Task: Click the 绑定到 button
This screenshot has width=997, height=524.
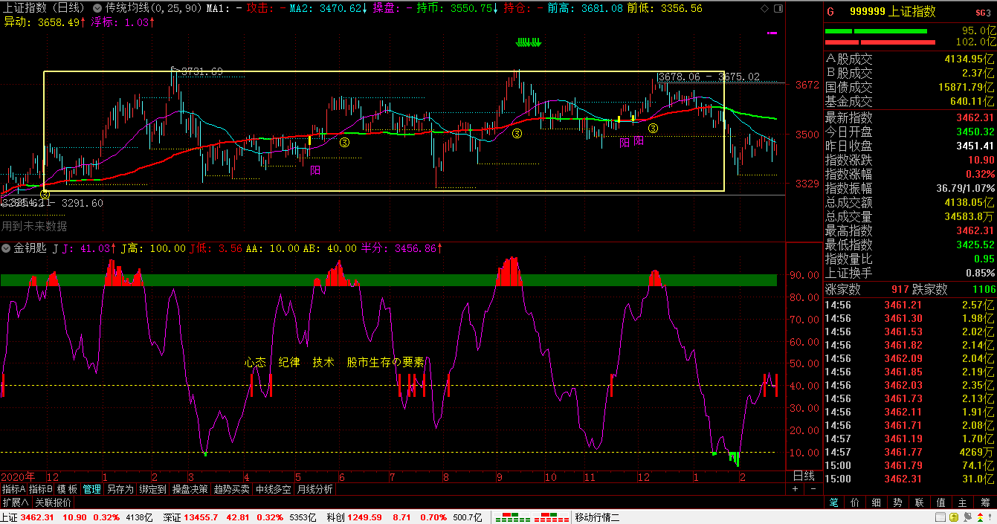Action: [152, 490]
